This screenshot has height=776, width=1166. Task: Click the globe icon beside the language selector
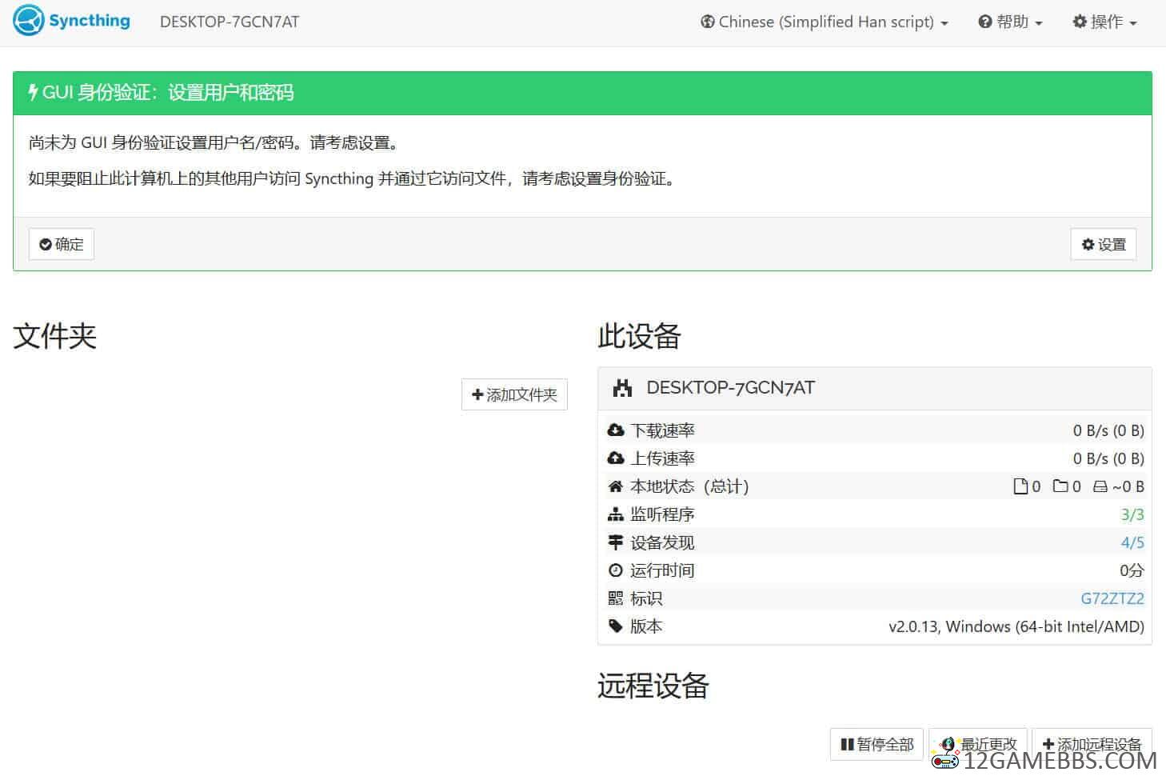coord(708,22)
